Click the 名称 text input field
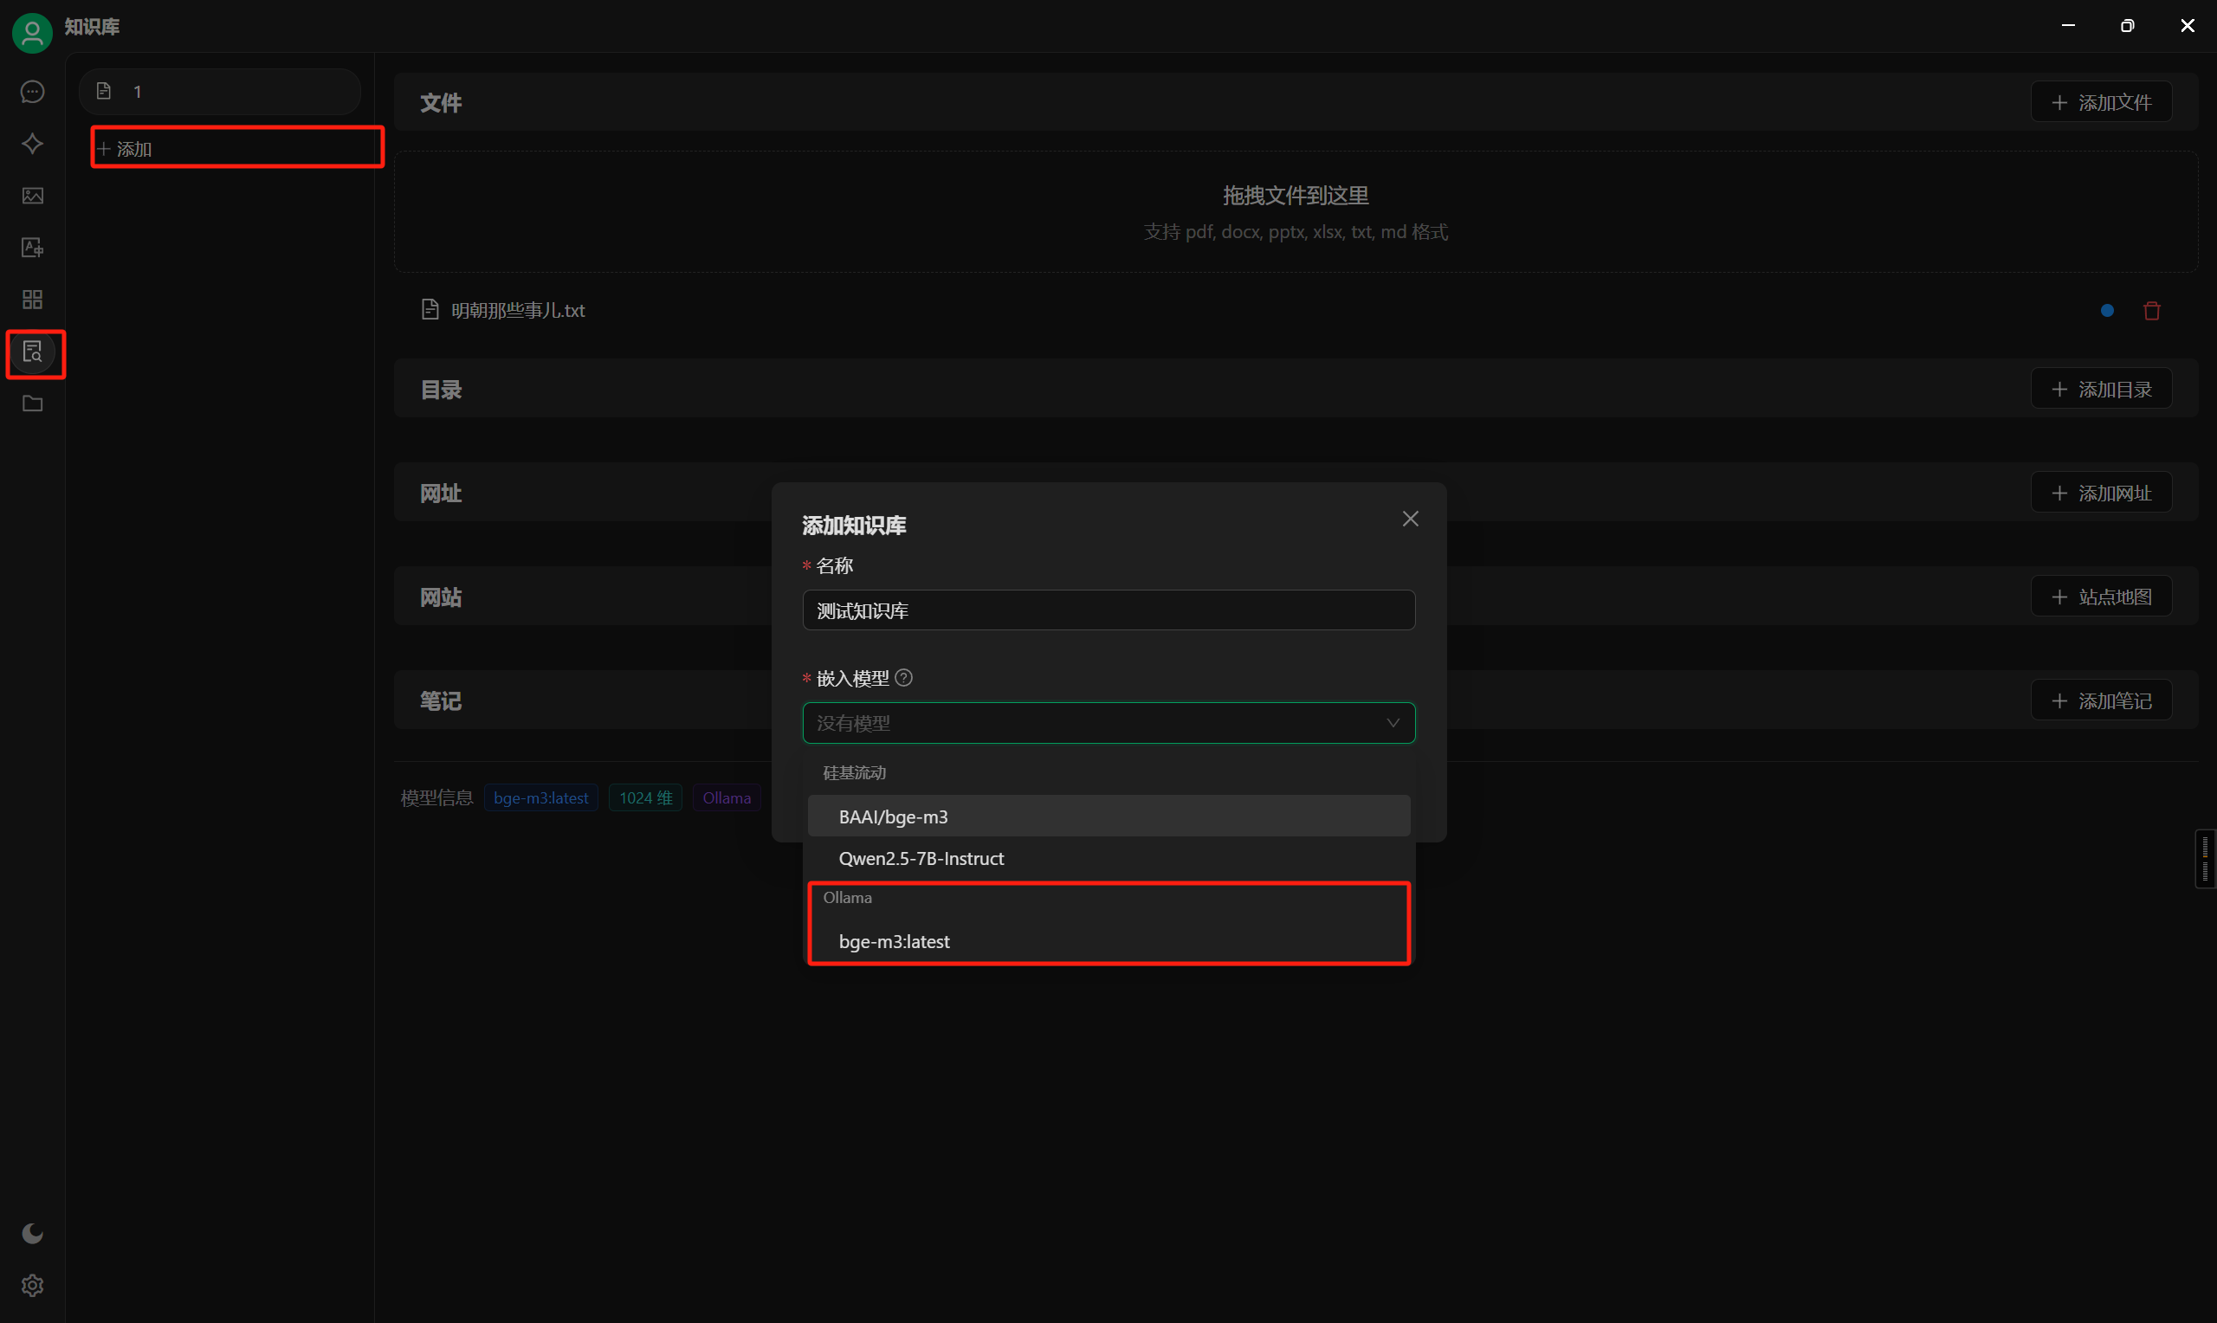2217x1323 pixels. pos(1108,610)
